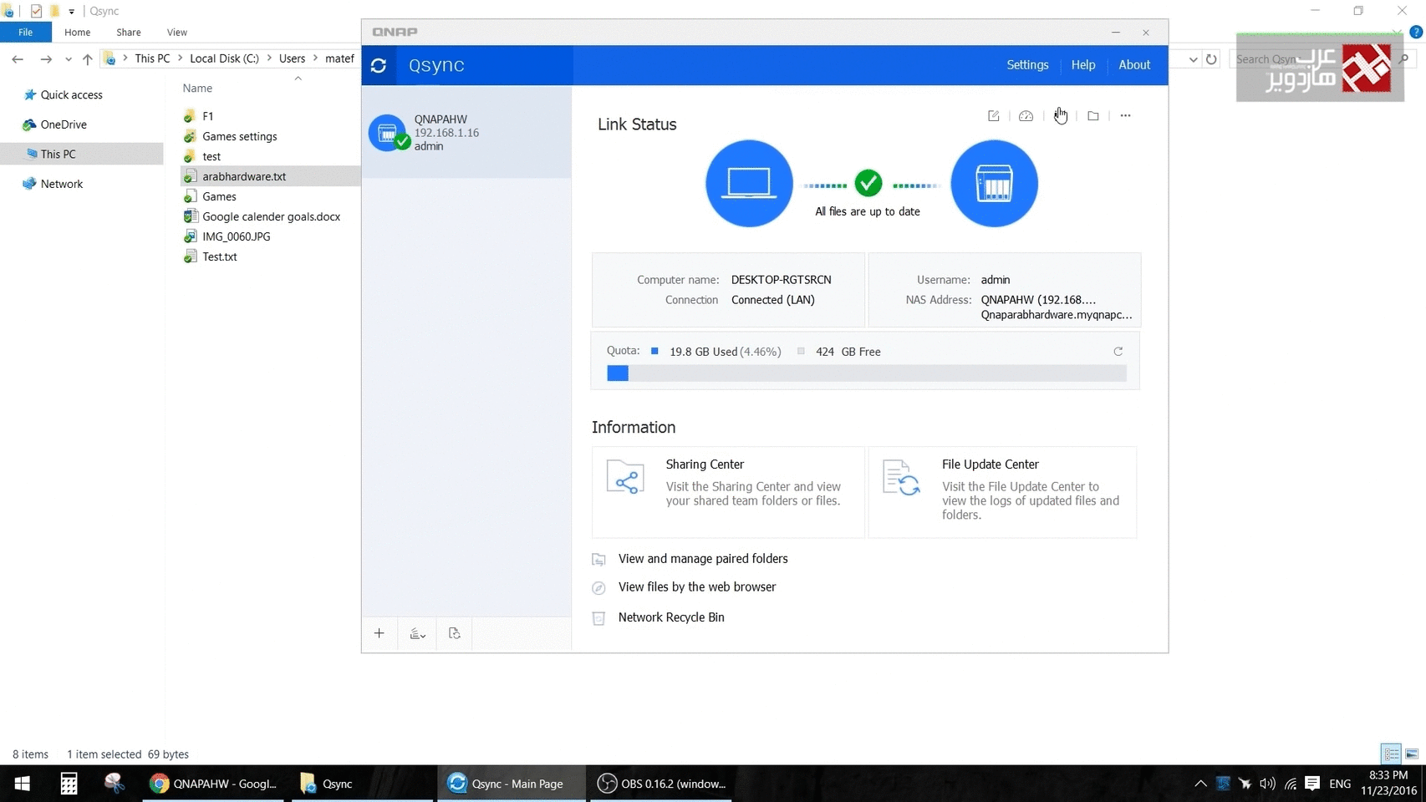The height and width of the screenshot is (802, 1426).
Task: Click View and manage paired folders
Action: pyautogui.click(x=703, y=559)
